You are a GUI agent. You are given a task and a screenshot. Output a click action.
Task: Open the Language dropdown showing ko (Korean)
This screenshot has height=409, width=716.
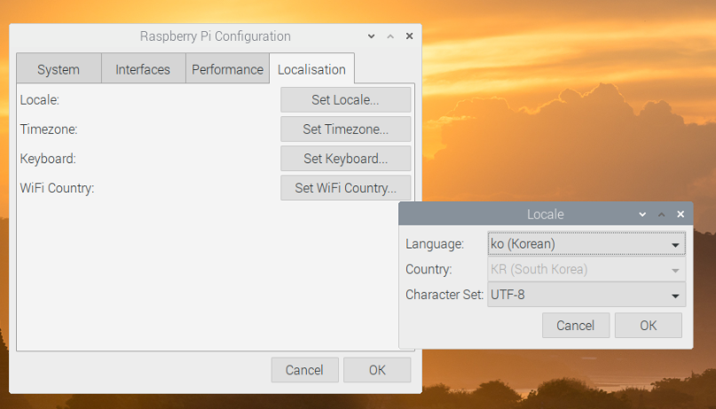[586, 244]
